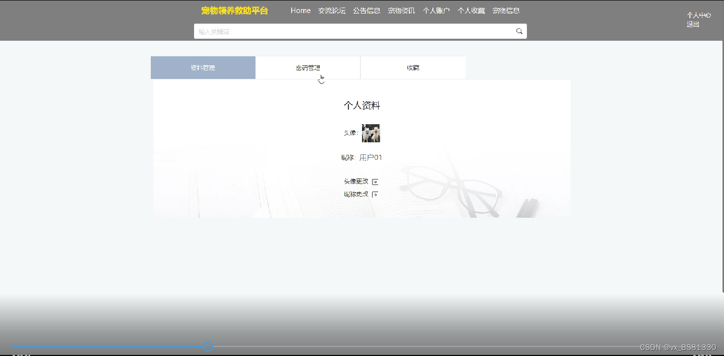Click the search magnifier icon
Viewport: 724px width, 356px height.
pyautogui.click(x=519, y=31)
